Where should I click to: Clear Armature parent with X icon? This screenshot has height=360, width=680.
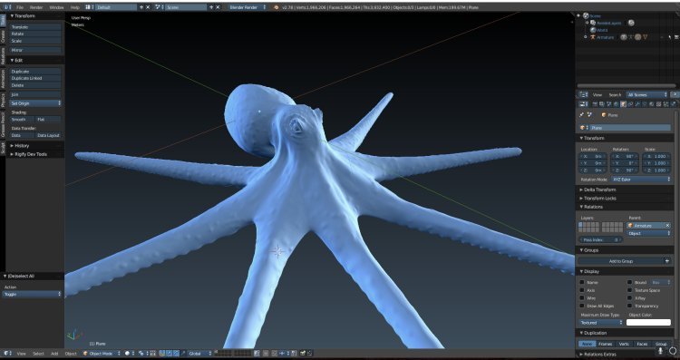pos(667,226)
